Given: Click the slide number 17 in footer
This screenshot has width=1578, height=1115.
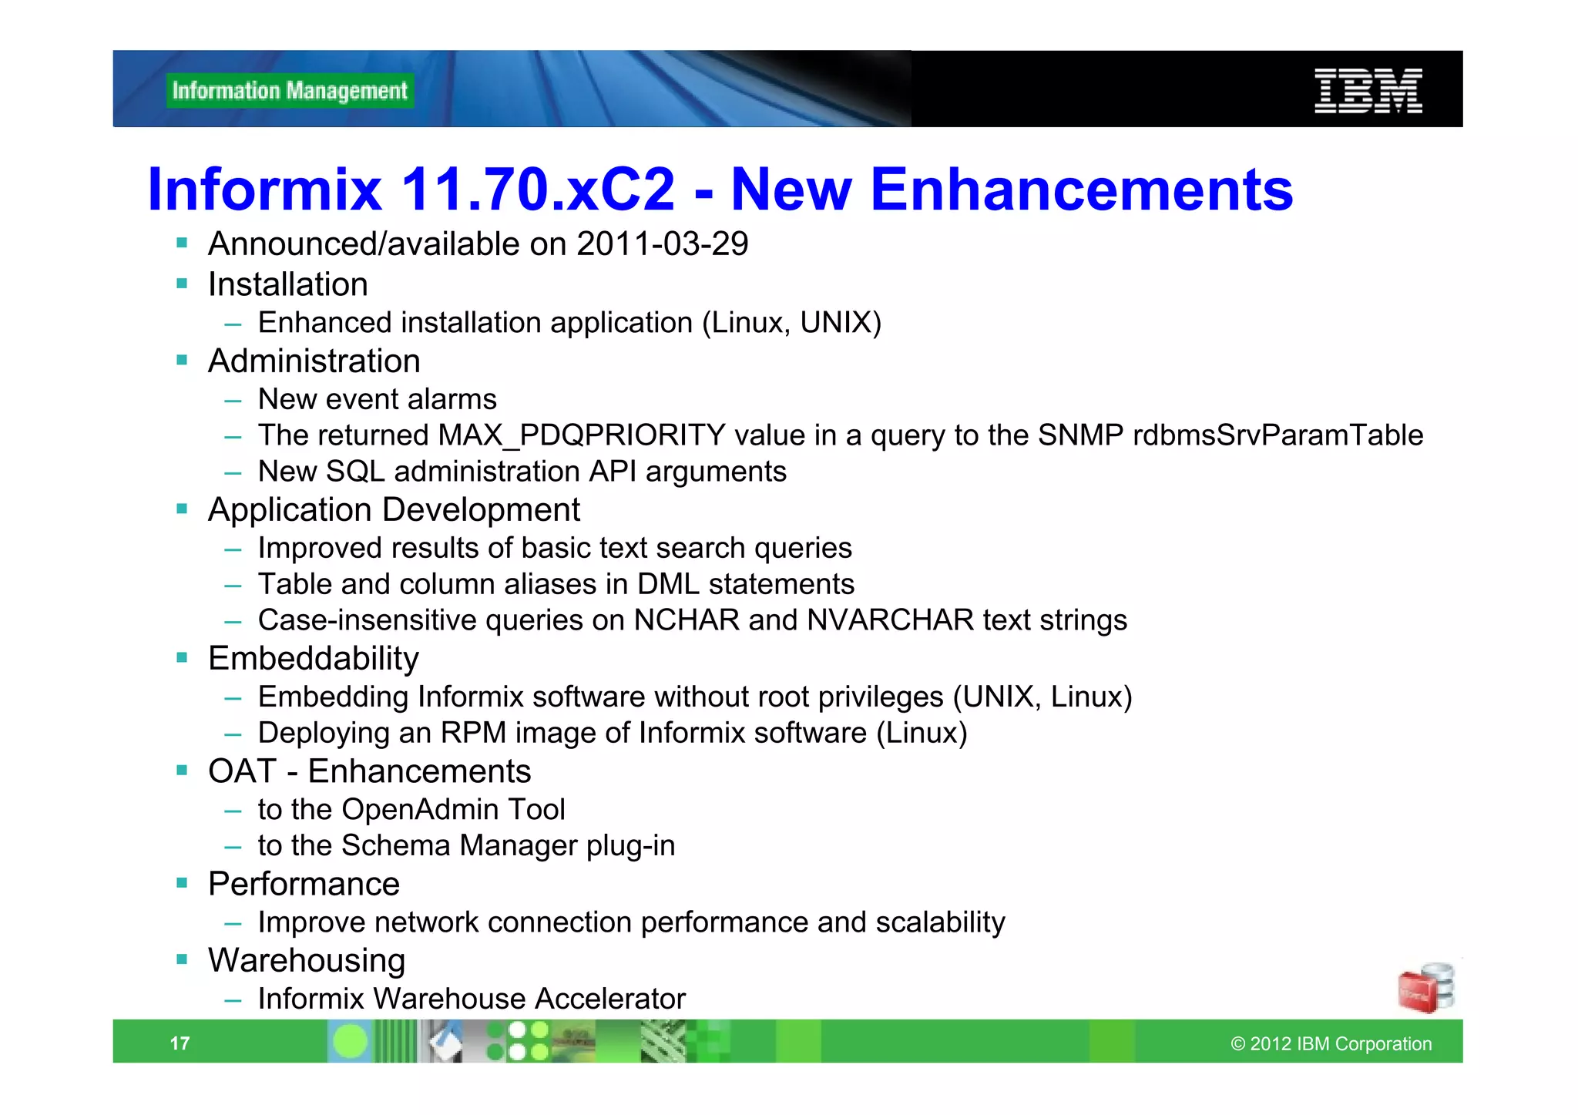Looking at the screenshot, I should [180, 1043].
